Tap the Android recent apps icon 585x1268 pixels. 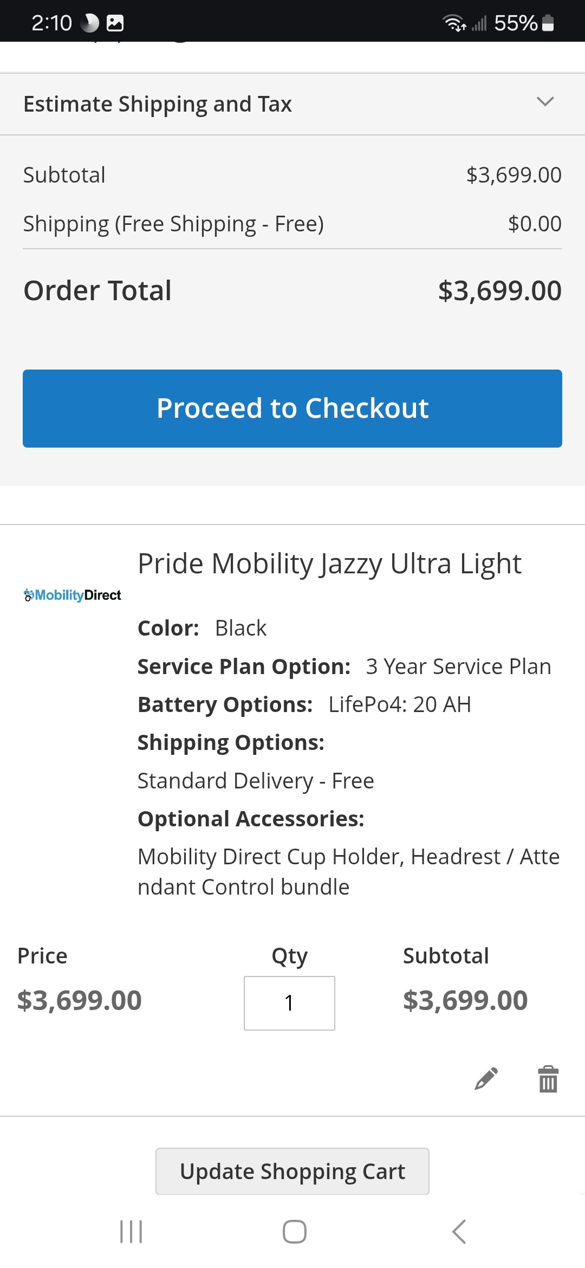(x=131, y=1231)
